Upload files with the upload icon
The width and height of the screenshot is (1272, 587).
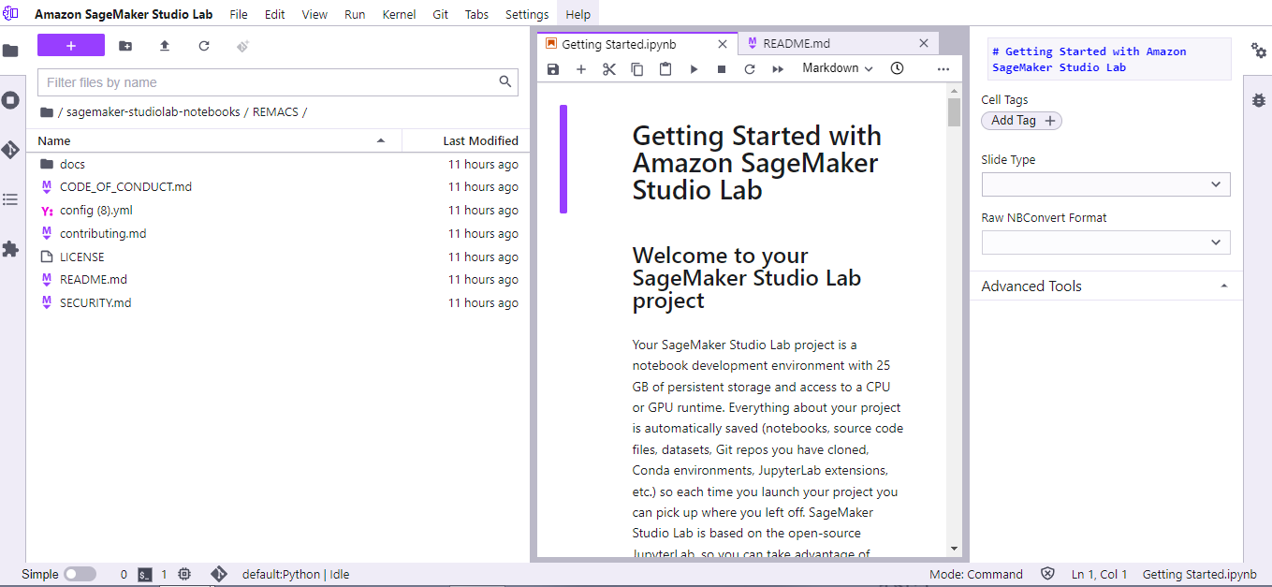point(165,46)
